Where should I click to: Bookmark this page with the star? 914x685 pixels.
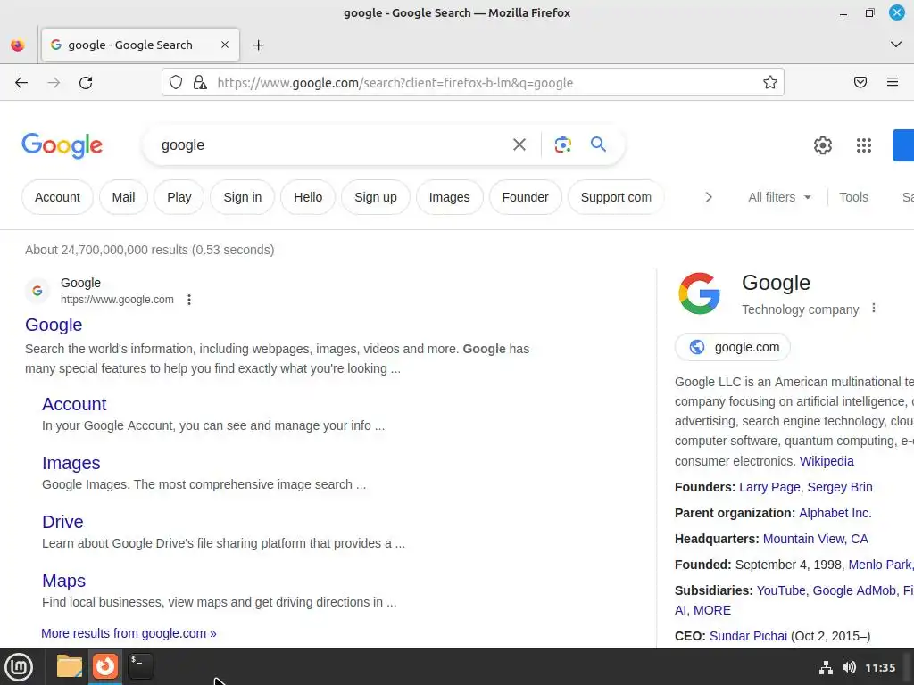click(770, 83)
